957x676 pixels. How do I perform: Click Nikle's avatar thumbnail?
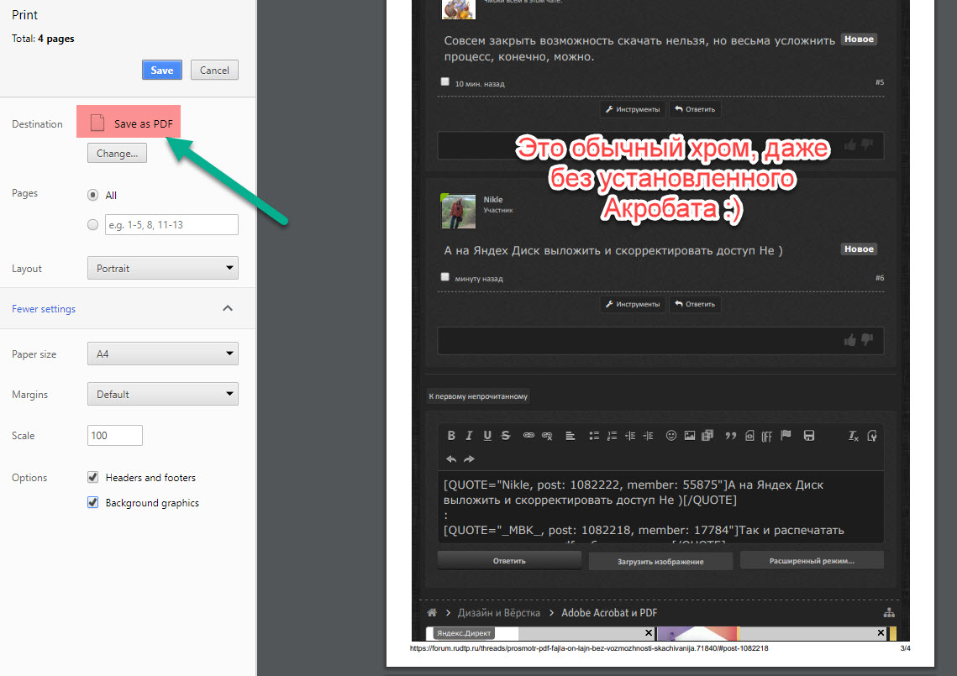coord(459,211)
